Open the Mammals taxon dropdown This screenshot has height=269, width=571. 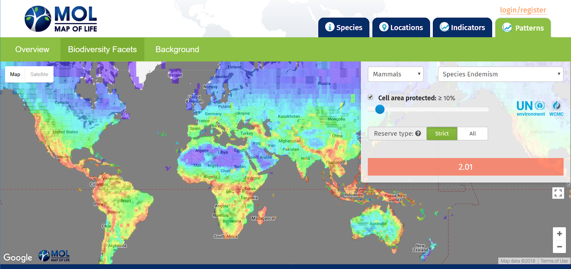(396, 74)
